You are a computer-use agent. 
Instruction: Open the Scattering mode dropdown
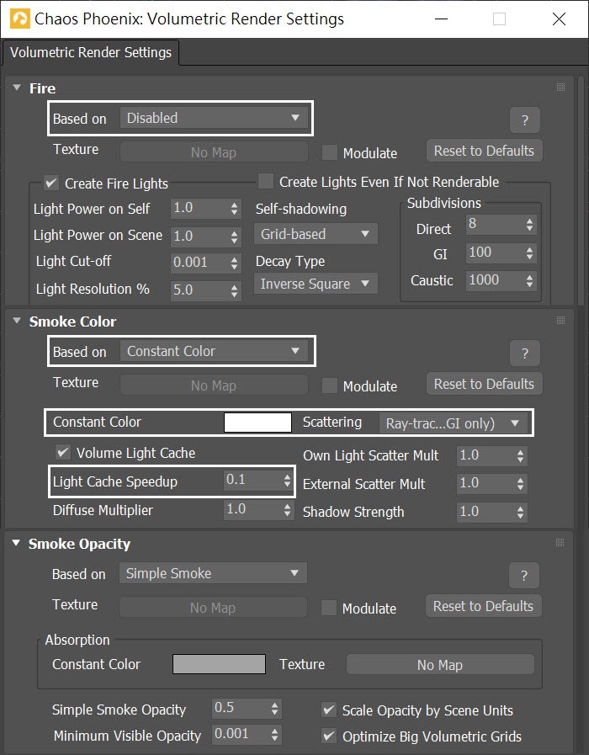pyautogui.click(x=454, y=423)
